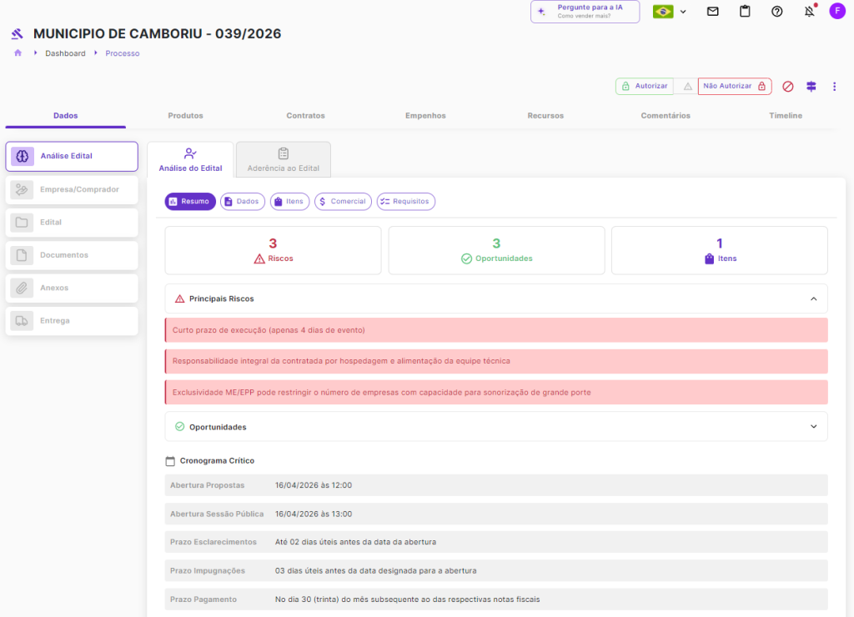Click the red prohibited circle icon
Image resolution: width=854 pixels, height=617 pixels.
787,86
